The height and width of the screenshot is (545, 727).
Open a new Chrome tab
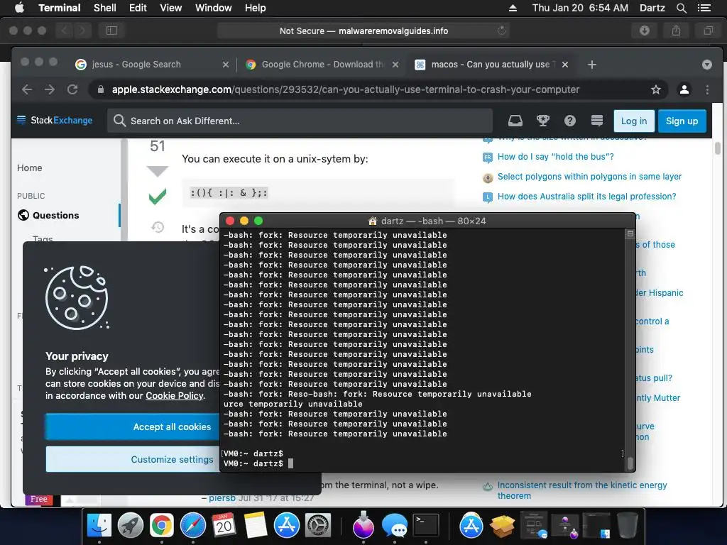tap(591, 65)
